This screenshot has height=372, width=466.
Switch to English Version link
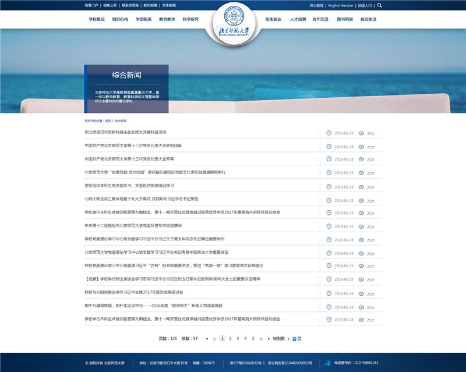340,5
